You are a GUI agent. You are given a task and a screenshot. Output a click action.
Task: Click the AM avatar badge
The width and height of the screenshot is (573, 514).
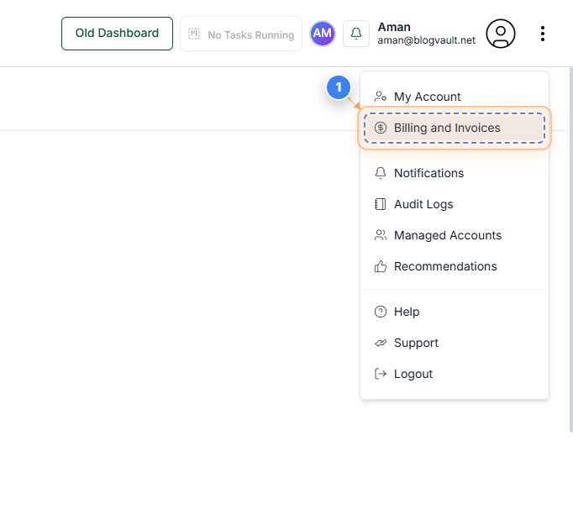coord(323,34)
